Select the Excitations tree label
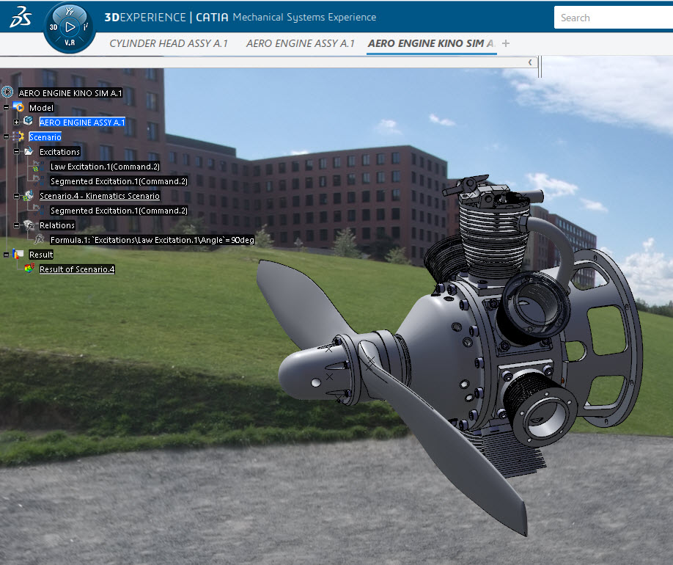The height and width of the screenshot is (565, 673). click(x=59, y=151)
